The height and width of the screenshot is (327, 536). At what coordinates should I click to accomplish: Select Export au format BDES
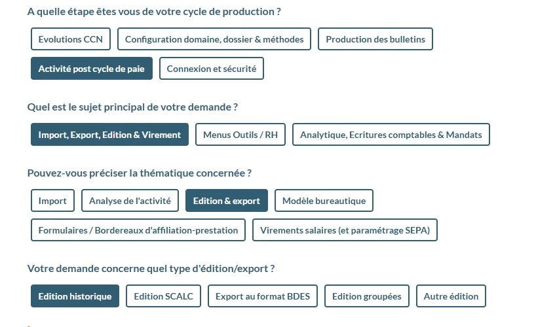tap(263, 296)
